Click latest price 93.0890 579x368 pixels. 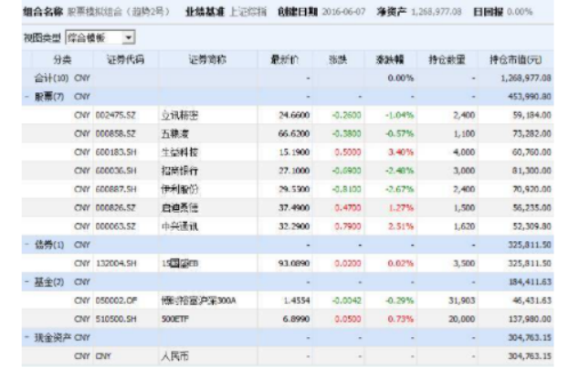(294, 264)
